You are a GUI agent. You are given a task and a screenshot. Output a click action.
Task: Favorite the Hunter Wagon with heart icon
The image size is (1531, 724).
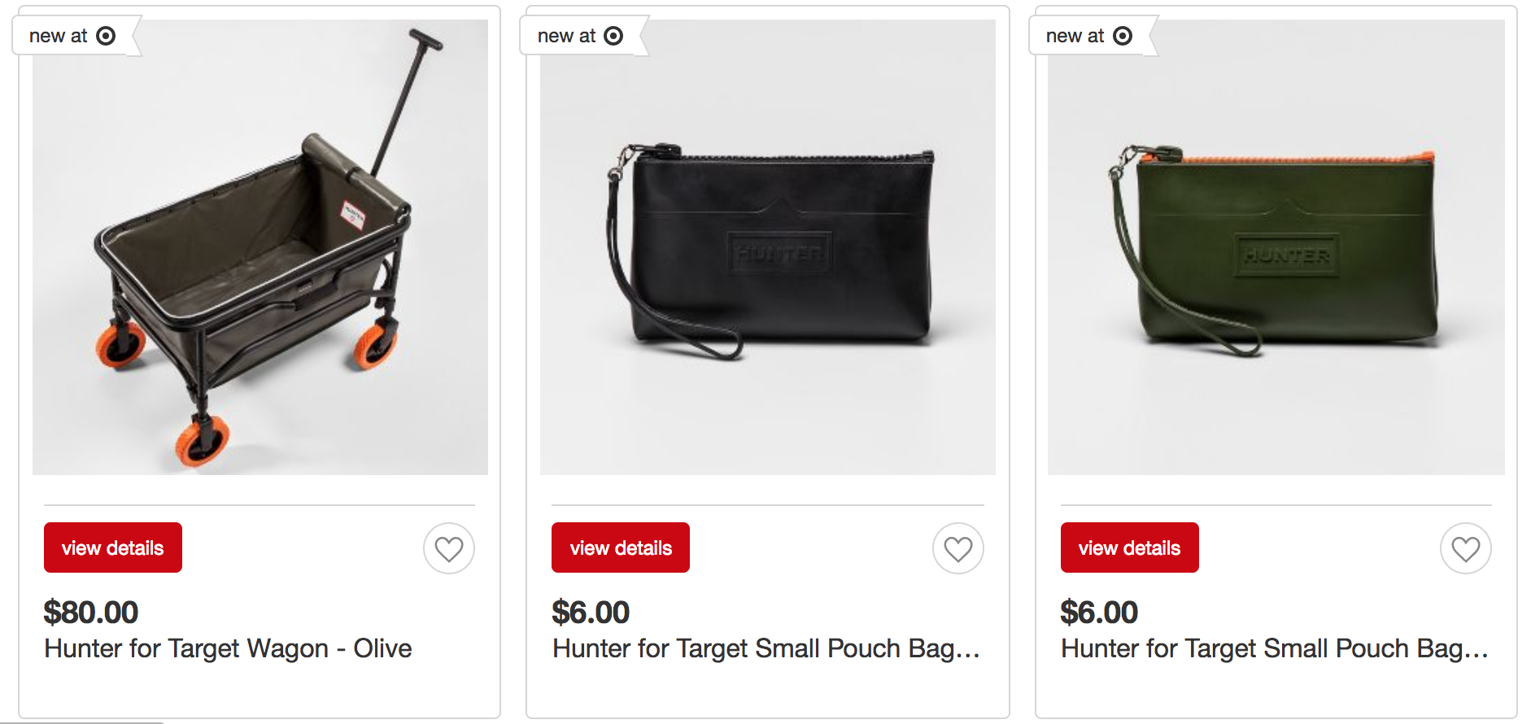pos(448,549)
